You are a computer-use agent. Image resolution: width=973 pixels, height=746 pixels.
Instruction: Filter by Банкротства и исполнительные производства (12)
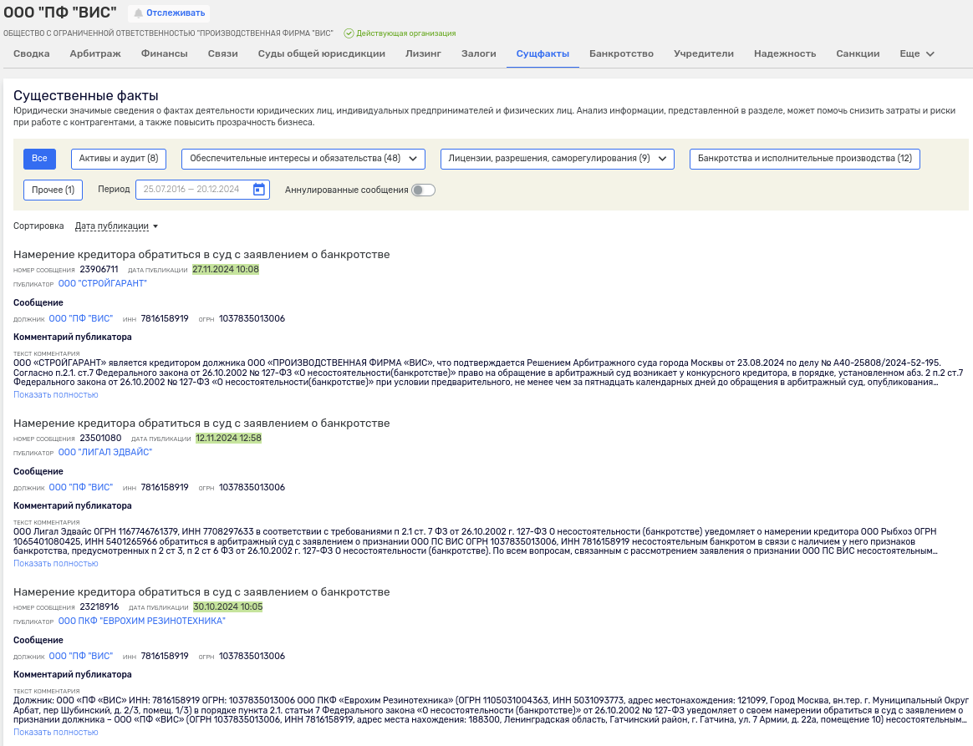point(805,159)
